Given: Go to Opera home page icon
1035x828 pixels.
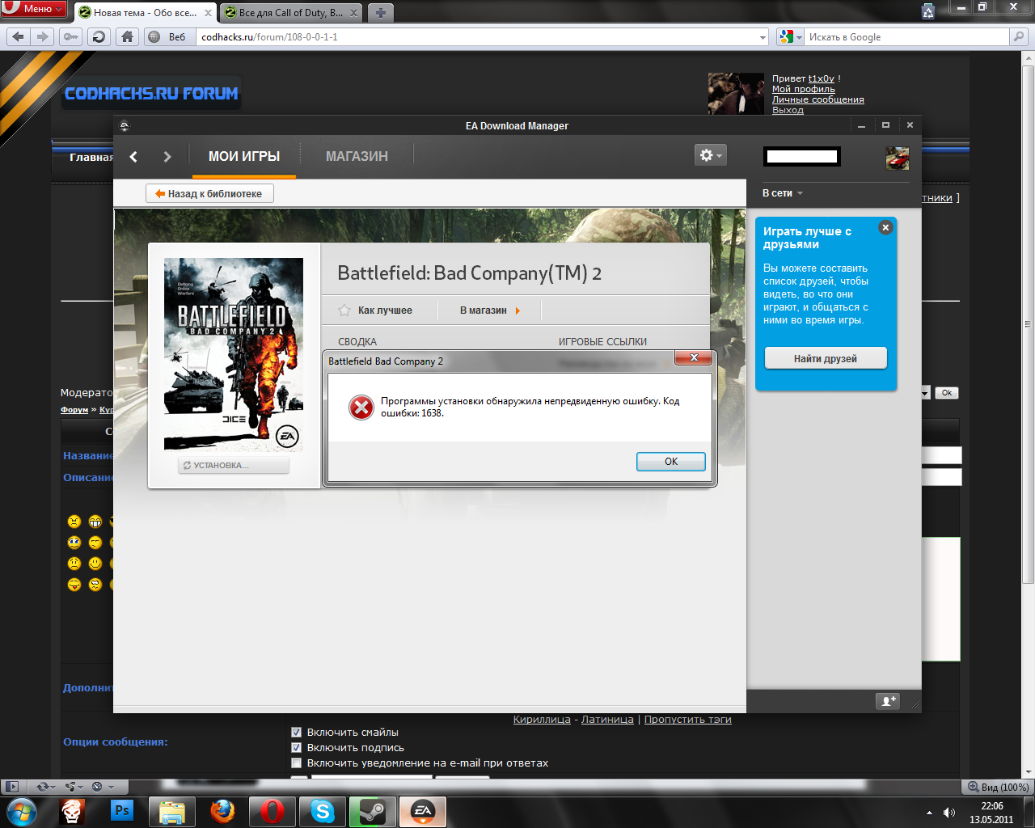Looking at the screenshot, I should [x=127, y=36].
